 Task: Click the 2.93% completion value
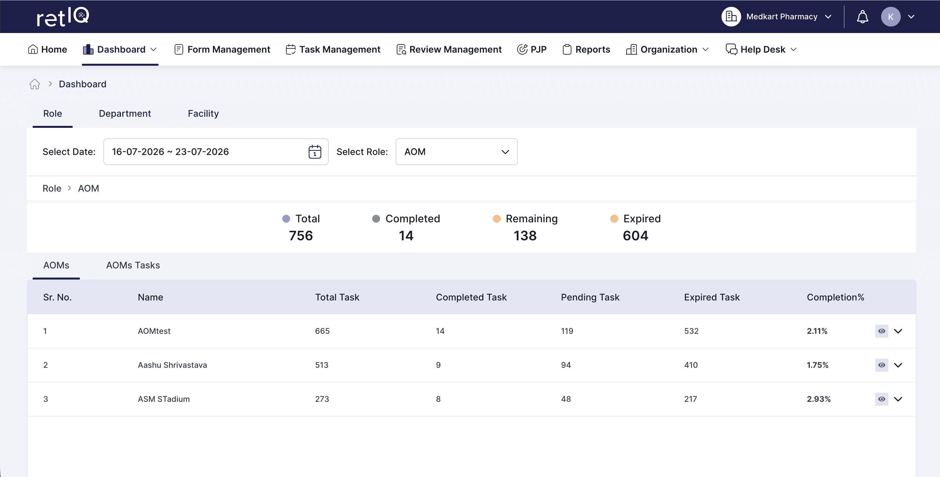pyautogui.click(x=818, y=399)
